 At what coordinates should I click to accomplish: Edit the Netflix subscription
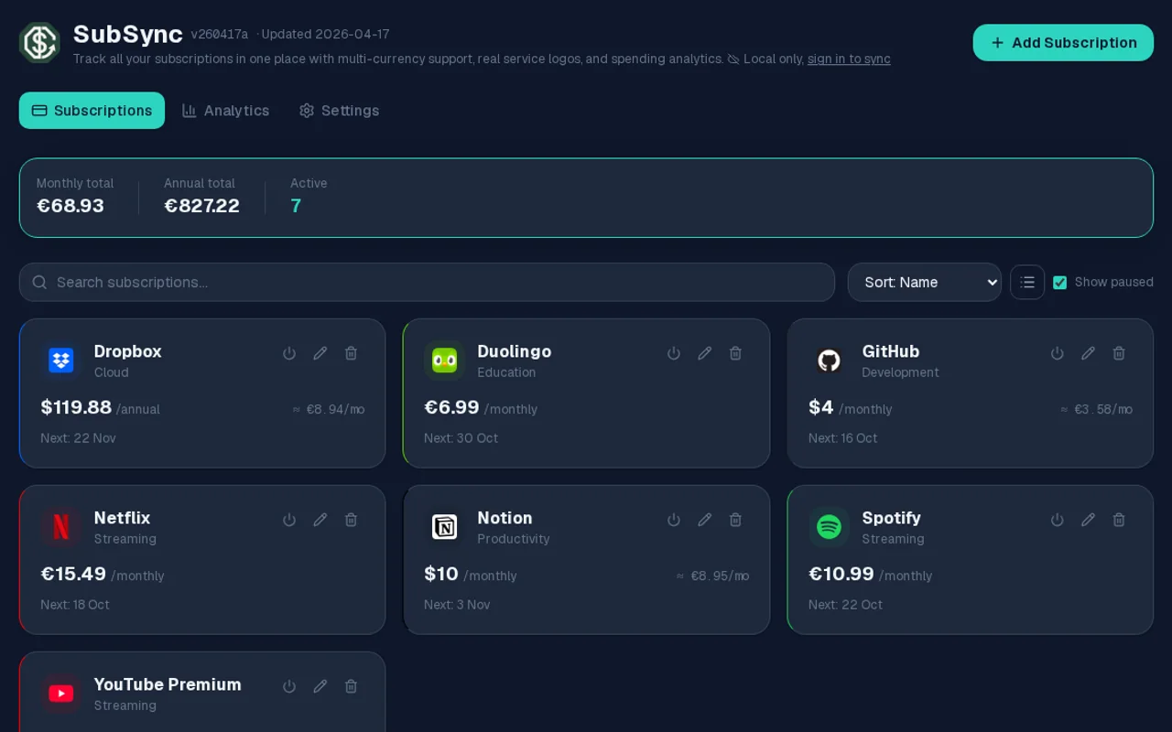click(x=320, y=520)
